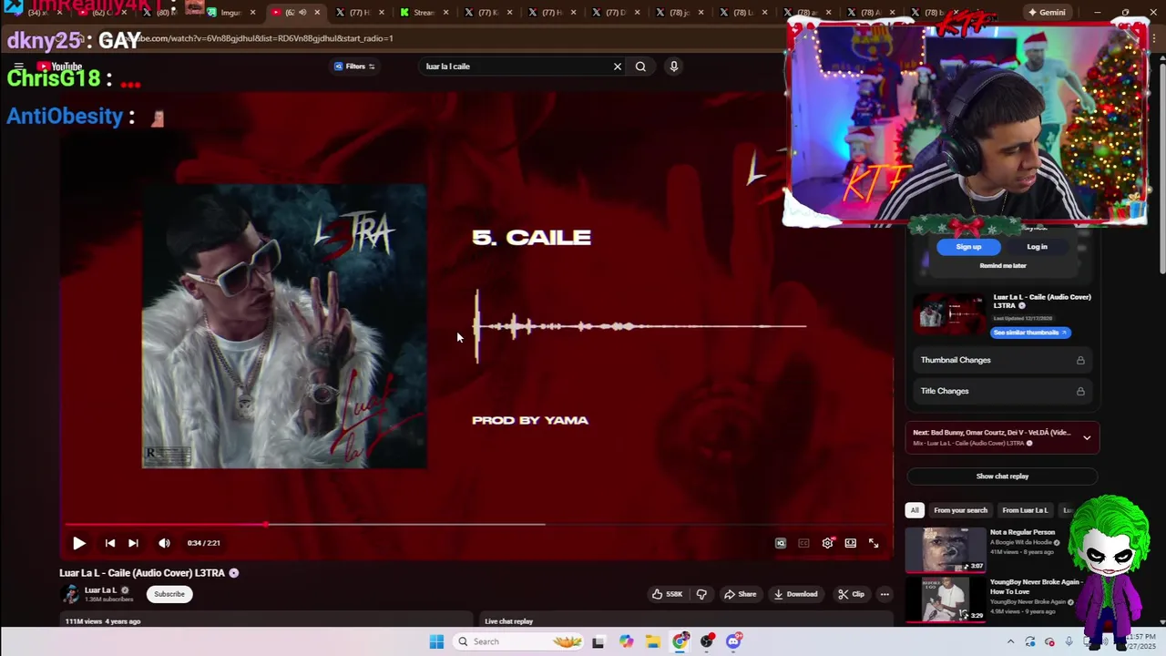Click the video quality icon left of CC
Viewport: 1166px width, 656px height.
click(x=781, y=543)
